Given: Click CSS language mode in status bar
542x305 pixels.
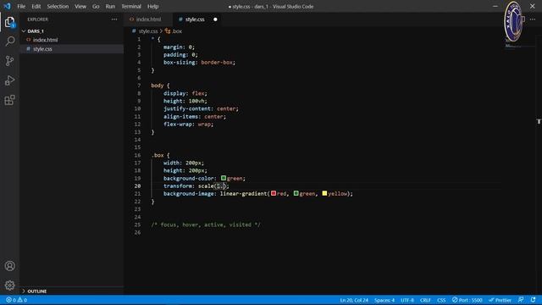Looking at the screenshot, I should pyautogui.click(x=441, y=300).
